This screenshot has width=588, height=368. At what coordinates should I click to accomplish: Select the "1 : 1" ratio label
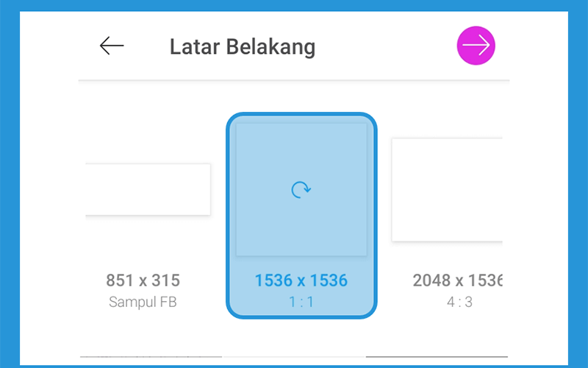pos(301,302)
